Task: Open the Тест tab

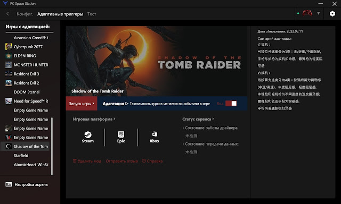Action: click(92, 14)
